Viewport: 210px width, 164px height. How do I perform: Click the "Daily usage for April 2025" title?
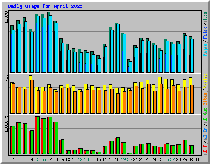pyautogui.click(x=45, y=6)
